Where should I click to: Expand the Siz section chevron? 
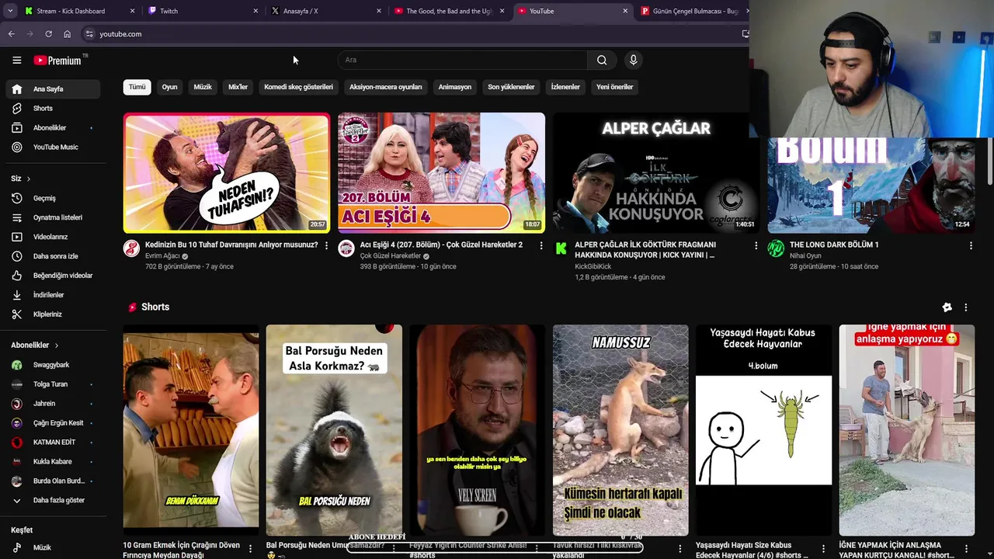pos(29,179)
